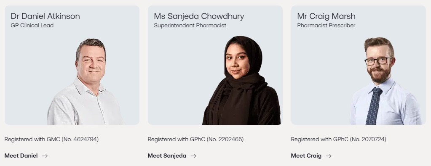The image size is (431, 166).
Task: Click the arrow icon next to Meet Sanjeda
Action: pos(193,156)
